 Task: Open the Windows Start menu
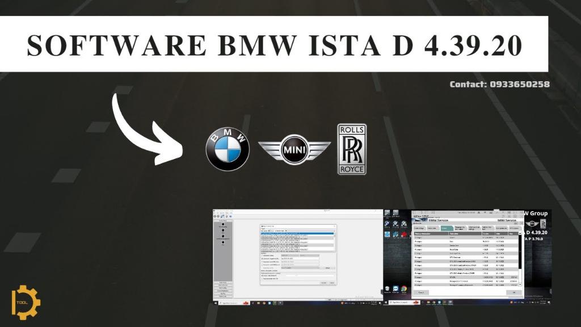tap(214, 303)
